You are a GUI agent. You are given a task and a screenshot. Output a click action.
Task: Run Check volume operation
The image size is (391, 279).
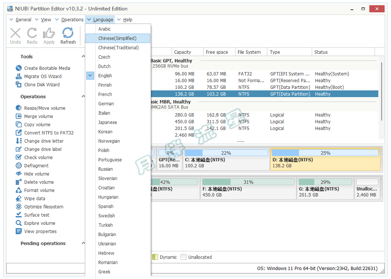click(34, 157)
